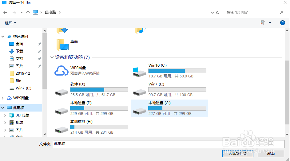290x161 pixels.
Task: Click the 本地磁盘 (H:) usage bar
Action: coord(99,127)
